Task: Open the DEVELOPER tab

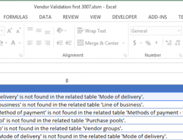Action: point(124,17)
